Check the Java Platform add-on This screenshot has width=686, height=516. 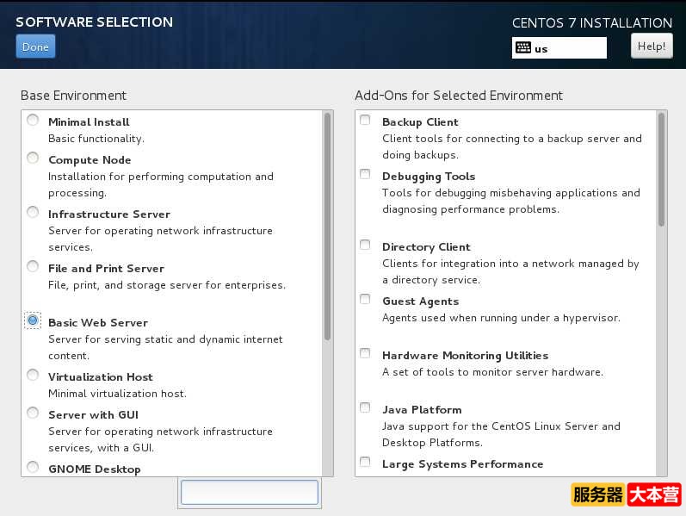(x=365, y=407)
